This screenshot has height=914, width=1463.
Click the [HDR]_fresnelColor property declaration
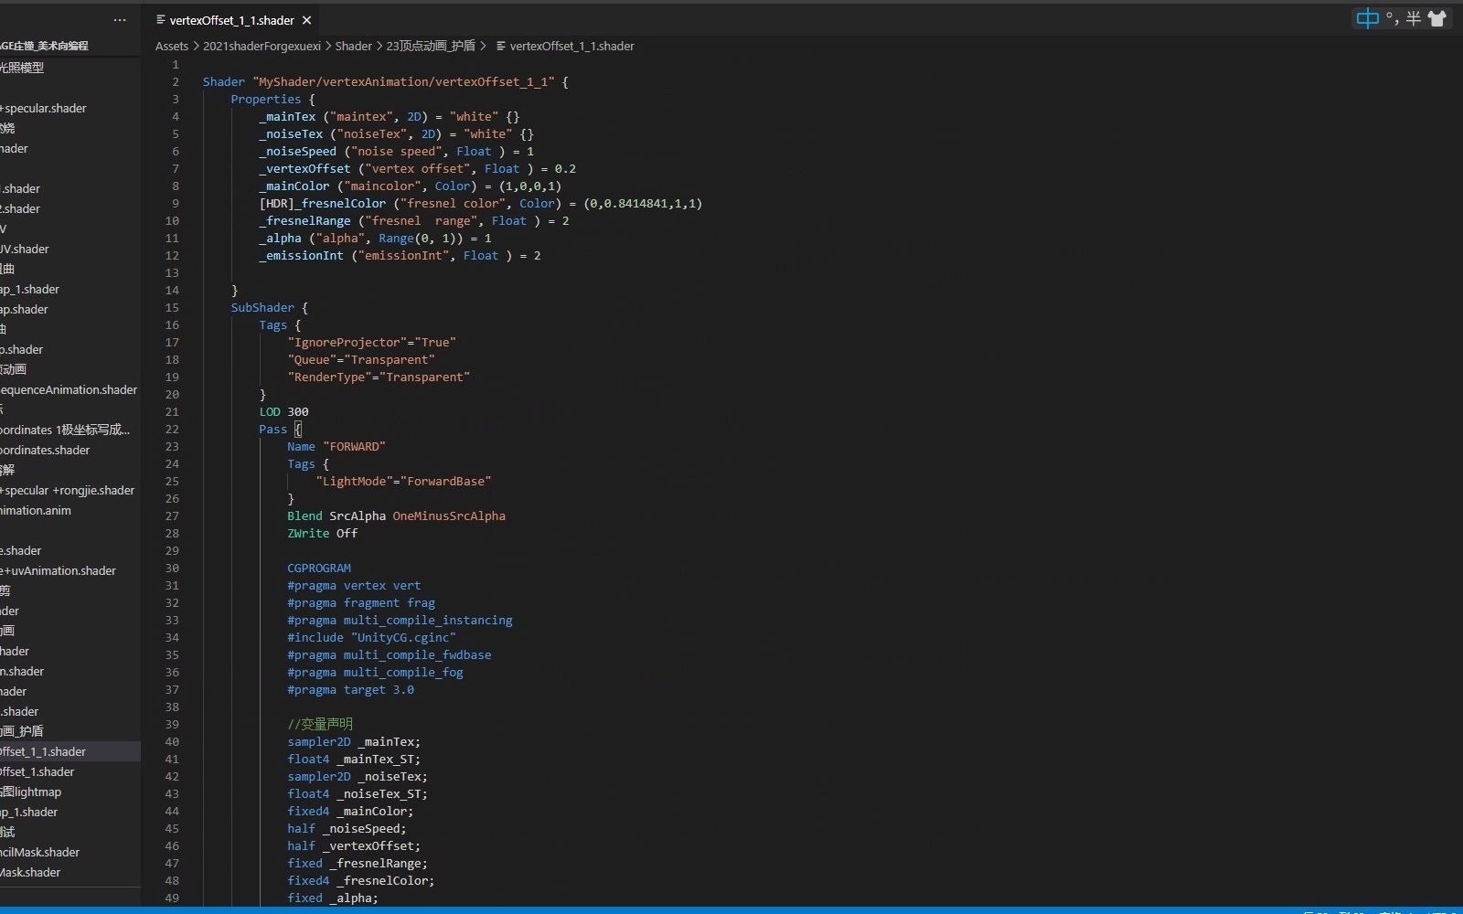click(x=322, y=203)
